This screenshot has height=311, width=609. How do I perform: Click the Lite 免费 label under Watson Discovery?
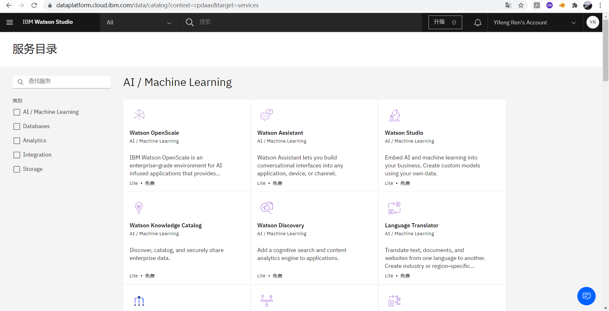(270, 276)
